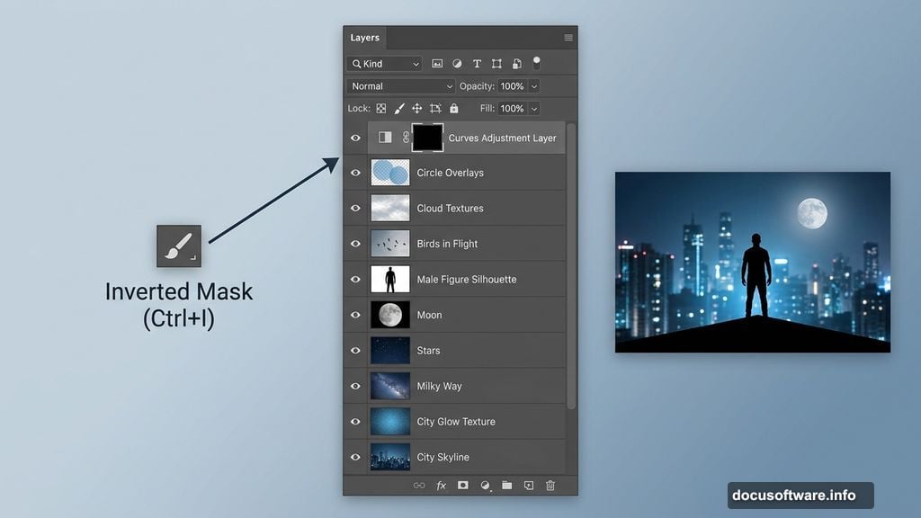Select the Curves Adjustment Layer mask thumbnail
The image size is (921, 518).
425,137
